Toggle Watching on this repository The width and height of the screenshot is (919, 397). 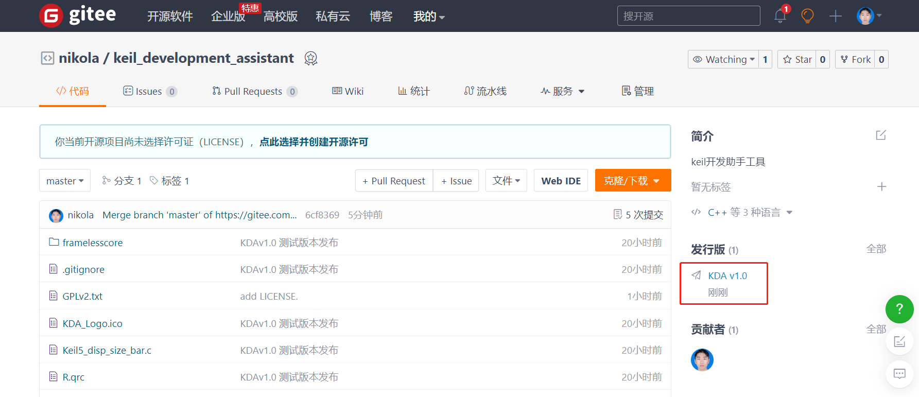pyautogui.click(x=723, y=59)
